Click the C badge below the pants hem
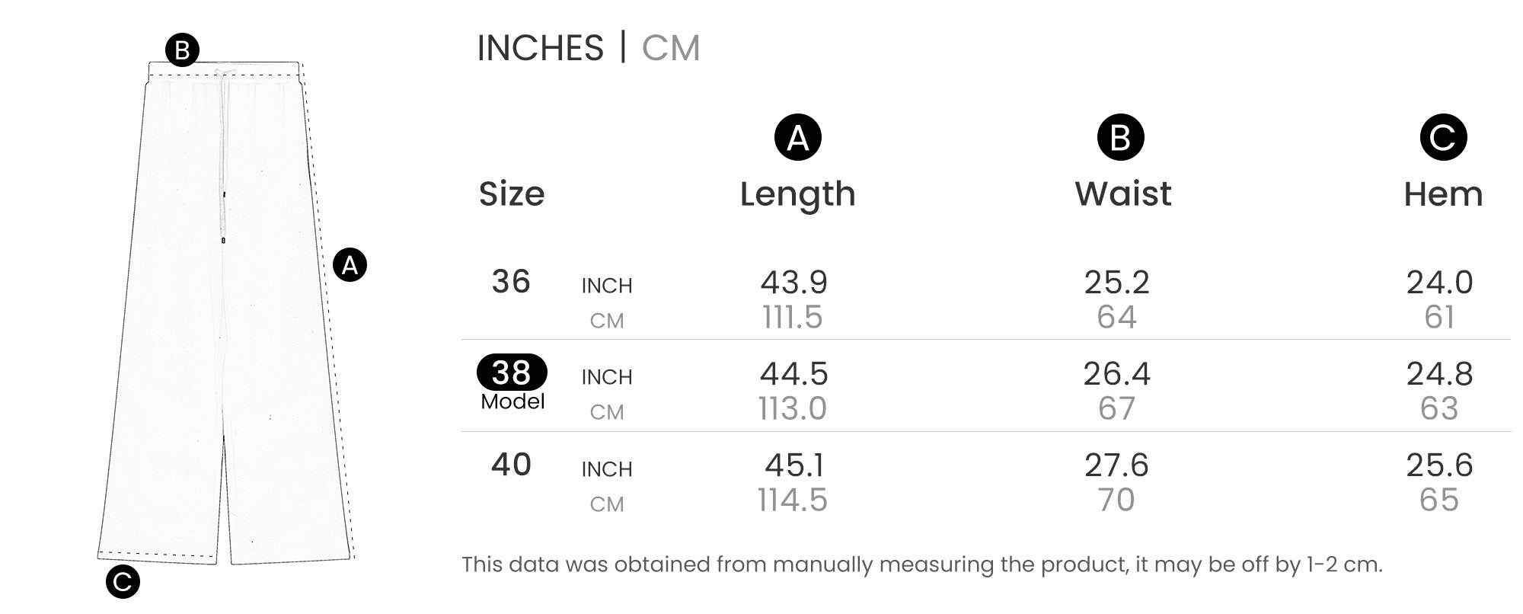The width and height of the screenshot is (1523, 614). [x=123, y=582]
